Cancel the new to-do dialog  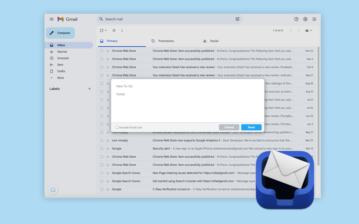(x=229, y=127)
